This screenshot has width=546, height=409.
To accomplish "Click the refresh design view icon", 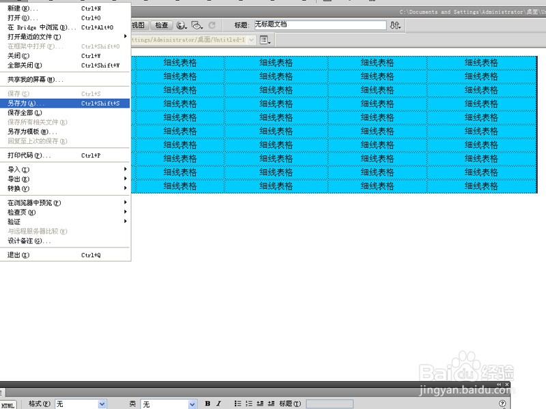I will point(212,25).
